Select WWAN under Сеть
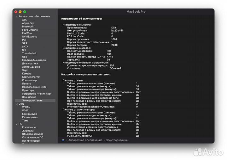Screen dimensions: 227x160 click(x=26, y=107)
